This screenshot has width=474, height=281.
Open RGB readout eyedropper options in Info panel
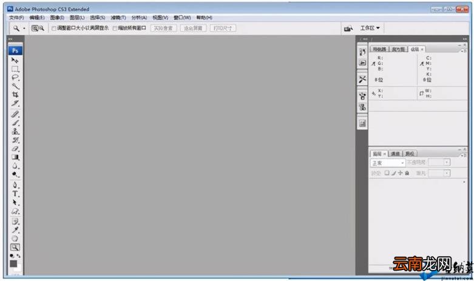pyautogui.click(x=374, y=64)
